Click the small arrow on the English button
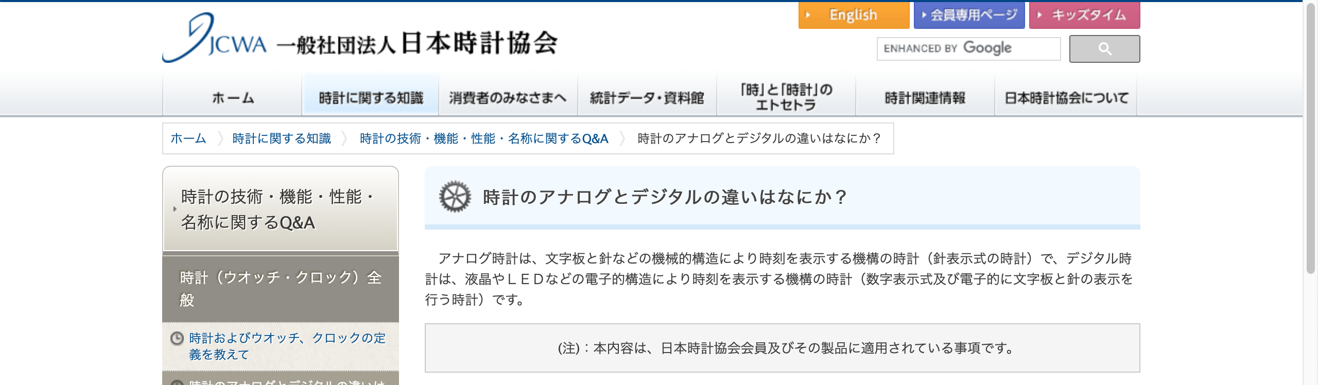 pyautogui.click(x=808, y=15)
